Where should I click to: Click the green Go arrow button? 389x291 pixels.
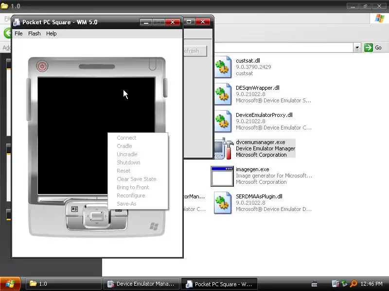point(369,48)
